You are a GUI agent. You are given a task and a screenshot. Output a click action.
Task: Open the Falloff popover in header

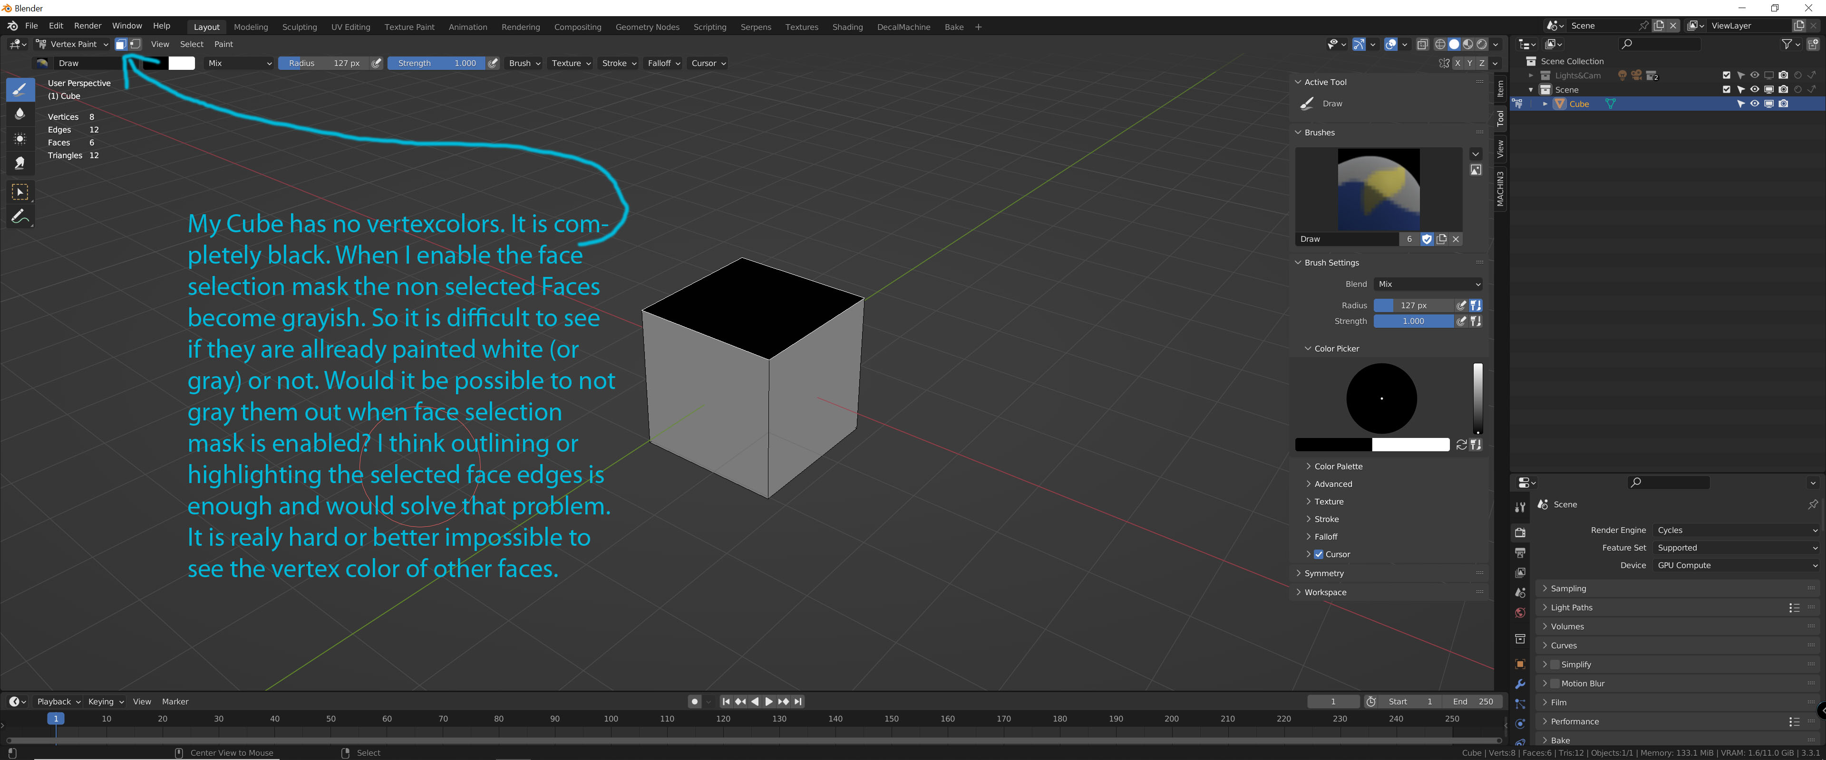(x=663, y=63)
